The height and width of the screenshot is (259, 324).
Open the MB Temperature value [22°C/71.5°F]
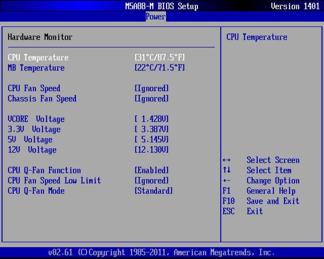[x=159, y=68]
